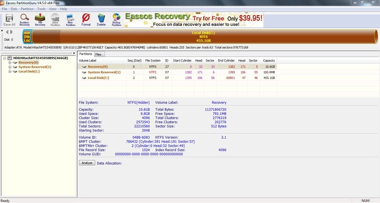
Task: Switch to the Files tab
Action: pyautogui.click(x=99, y=54)
